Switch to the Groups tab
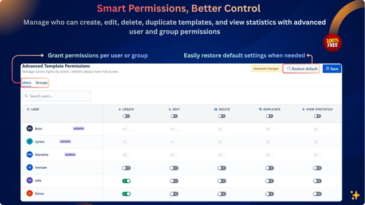 coord(41,83)
